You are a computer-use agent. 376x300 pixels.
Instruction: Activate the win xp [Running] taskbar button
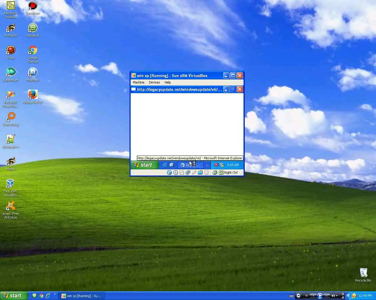pyautogui.click(x=81, y=296)
